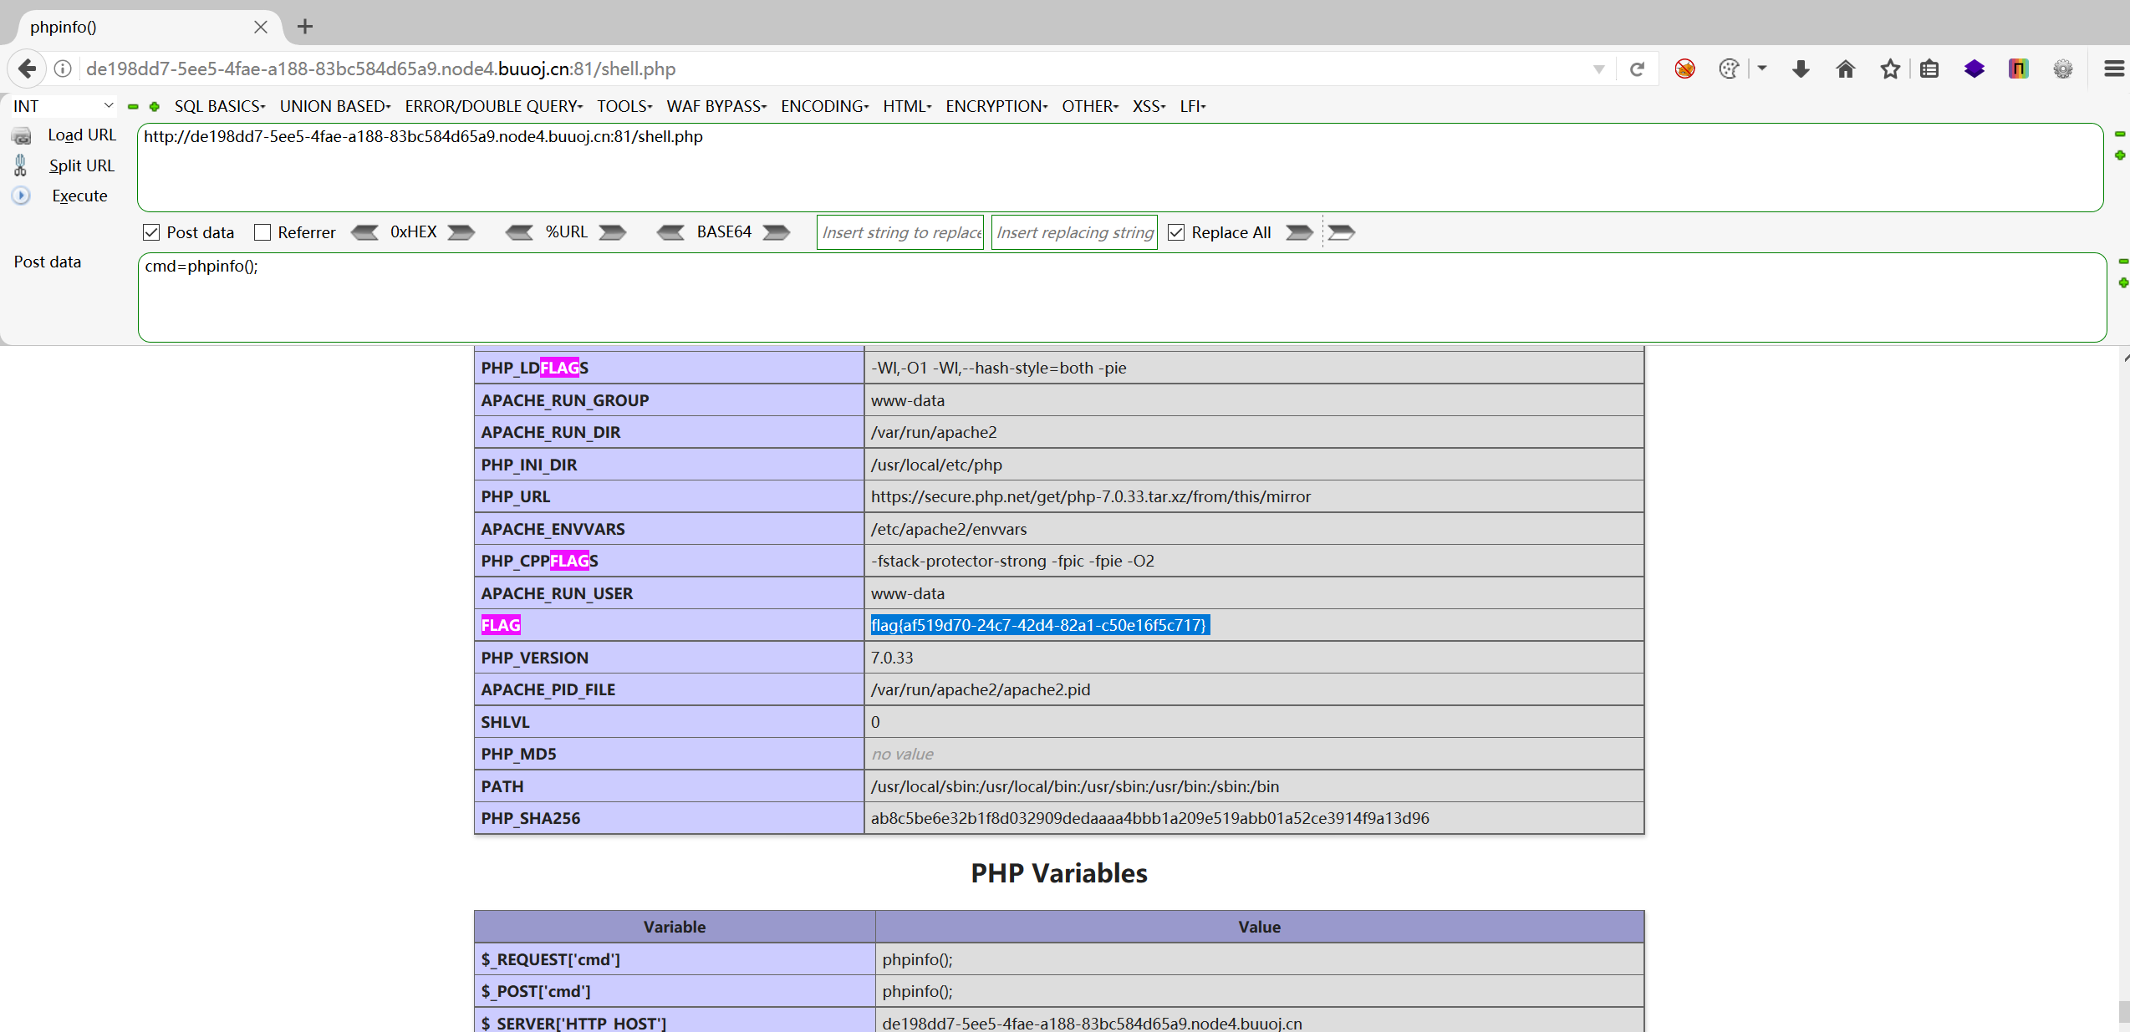This screenshot has height=1032, width=2130.
Task: Focus the Insert replacing string field
Action: (x=1074, y=232)
